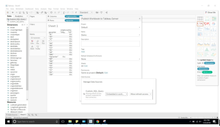Screen dimensions: 220x127
Task: Select the stacked bars chart in Show Me
Action: point(207,29)
